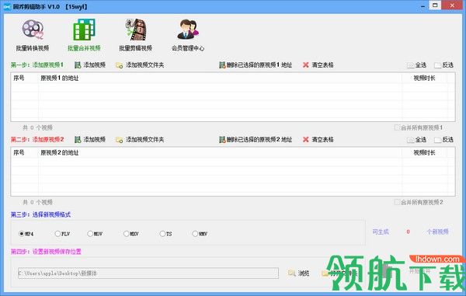Select the MOV format radio button
Screen dimensions: 466x296
tap(90, 234)
